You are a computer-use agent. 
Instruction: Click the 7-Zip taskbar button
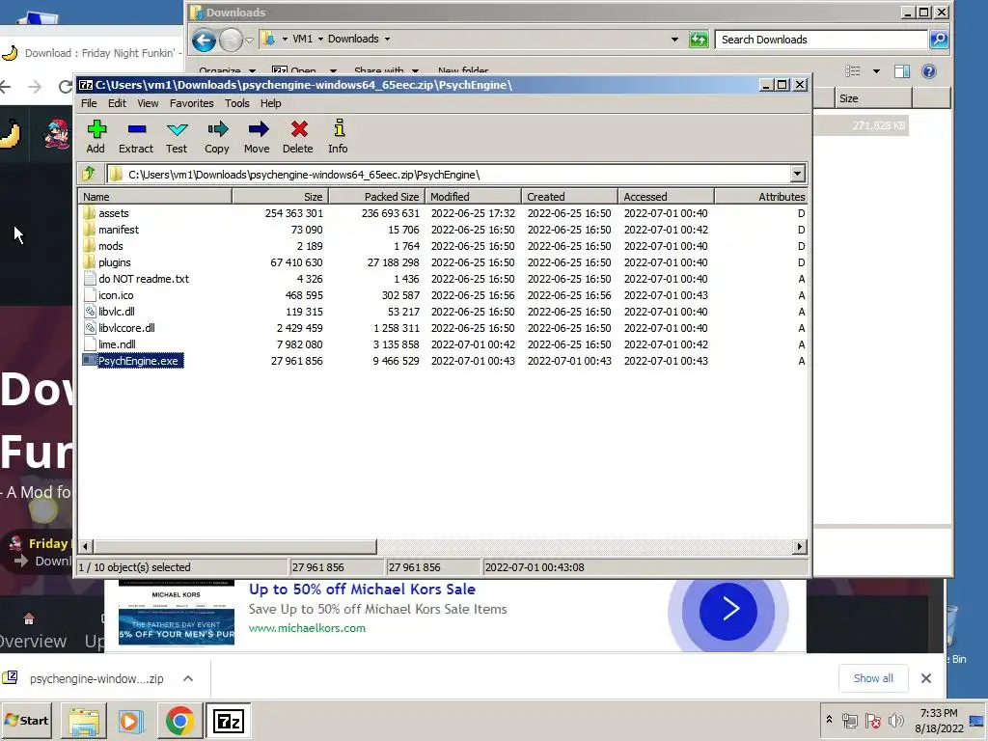(228, 720)
